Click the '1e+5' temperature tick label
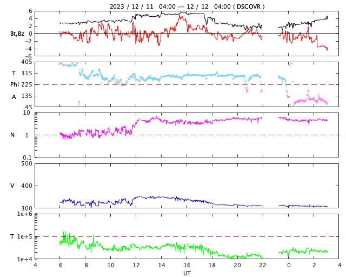This screenshot has width=346, height=277. click(x=25, y=236)
